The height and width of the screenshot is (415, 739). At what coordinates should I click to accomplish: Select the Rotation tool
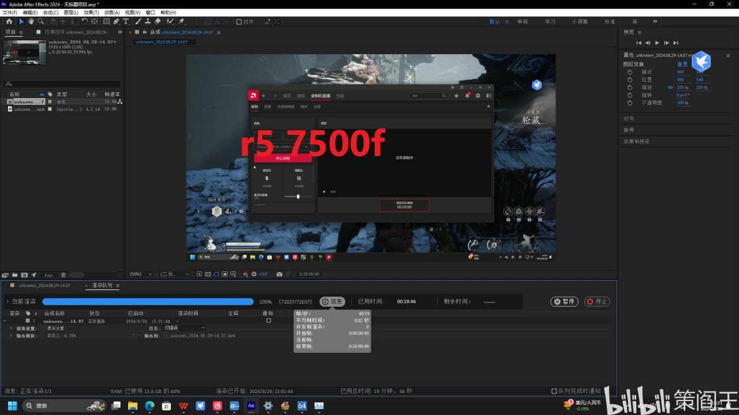tap(85, 21)
